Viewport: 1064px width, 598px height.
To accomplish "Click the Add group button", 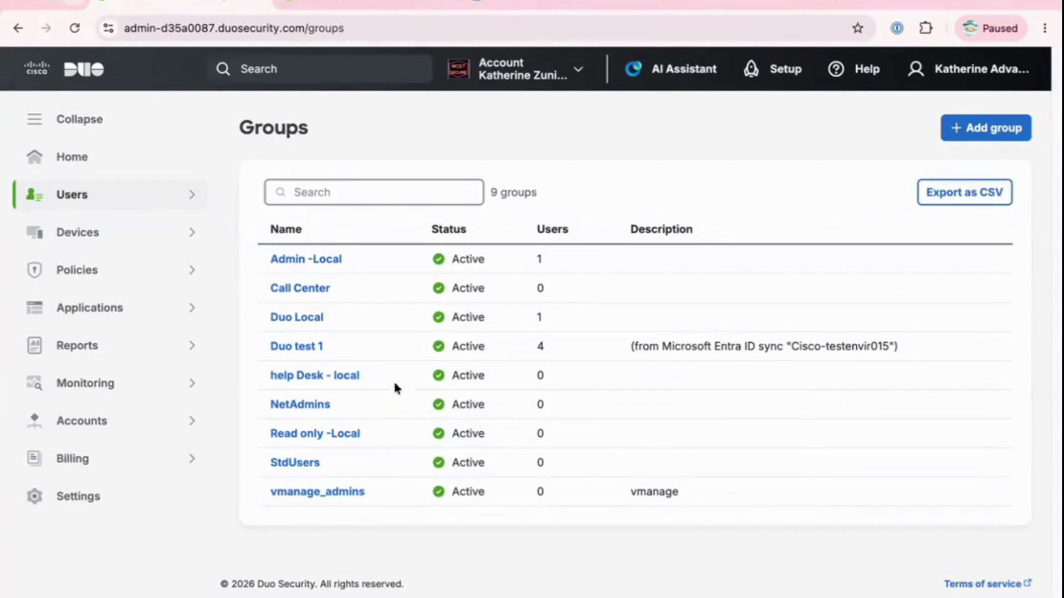I will click(986, 128).
